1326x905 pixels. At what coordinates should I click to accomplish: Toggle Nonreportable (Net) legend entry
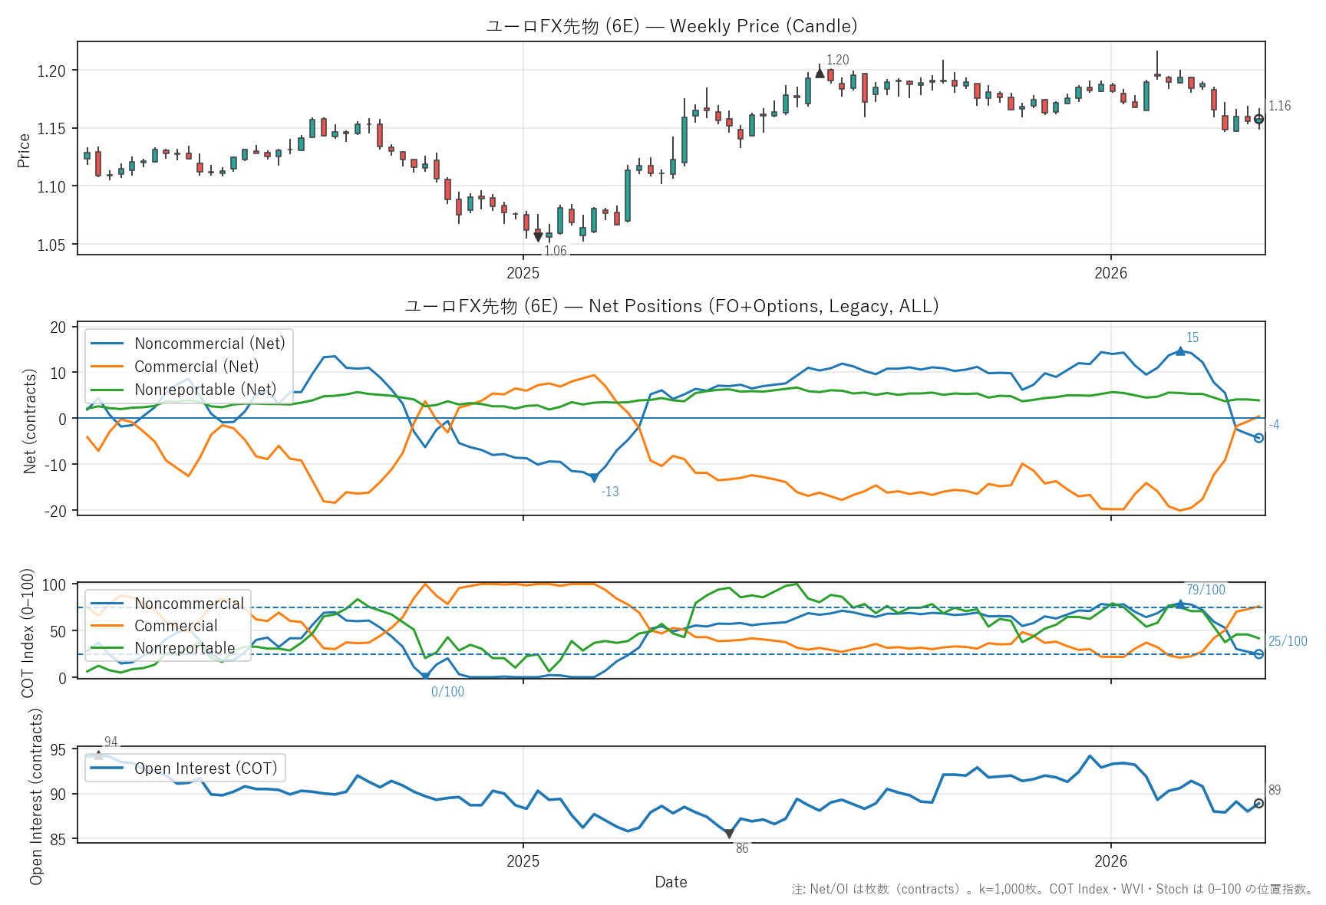tap(205, 390)
